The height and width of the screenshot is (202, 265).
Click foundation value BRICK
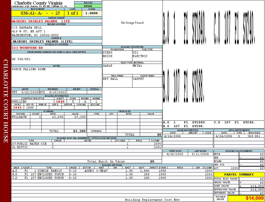(x=108, y=56)
